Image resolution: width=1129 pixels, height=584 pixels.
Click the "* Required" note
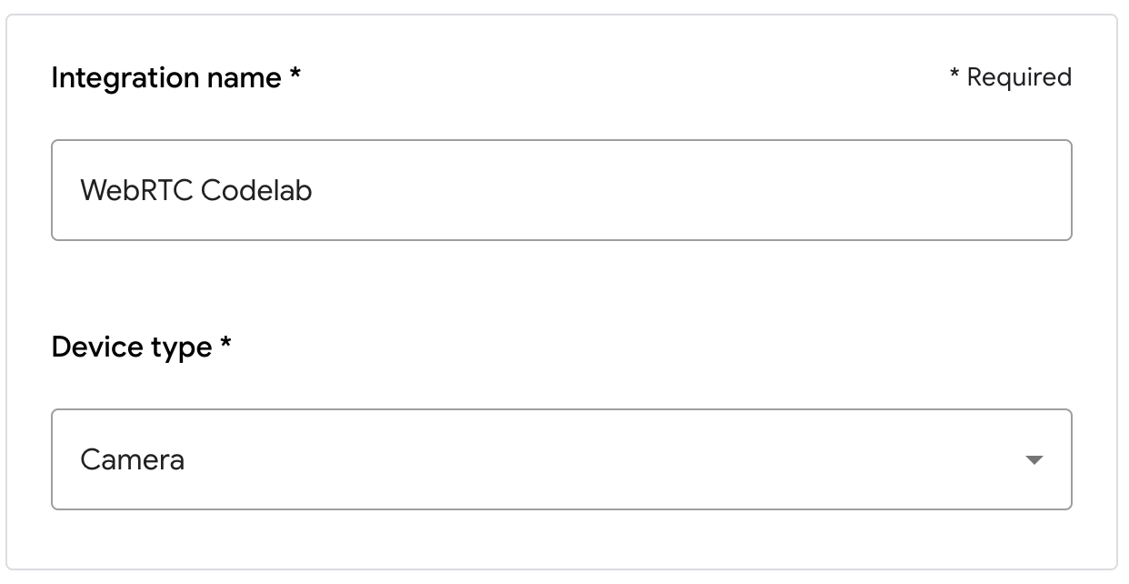point(1010,77)
